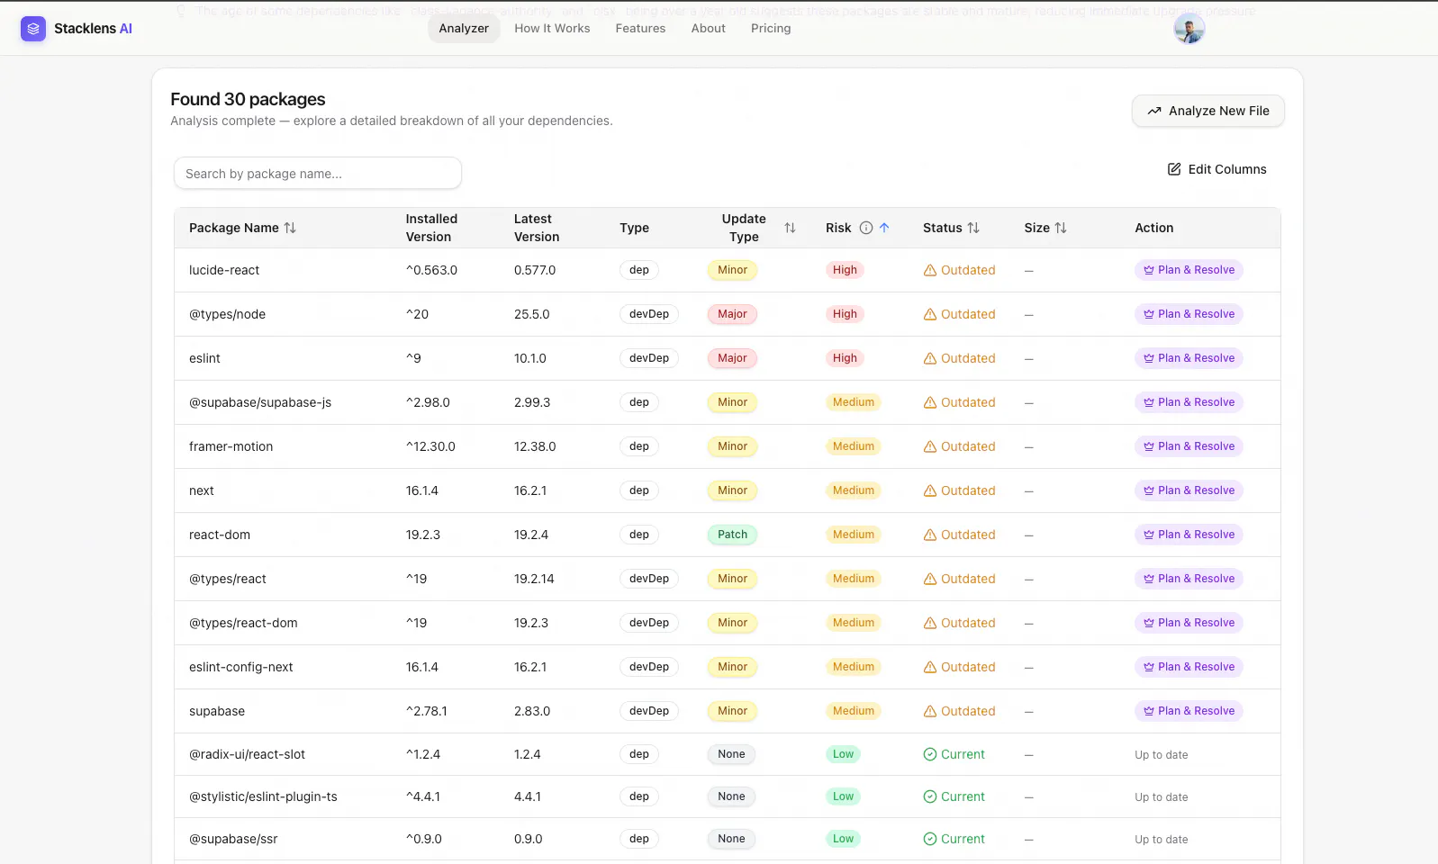This screenshot has width=1438, height=864.
Task: Click the Analyze New File button
Action: tap(1207, 111)
